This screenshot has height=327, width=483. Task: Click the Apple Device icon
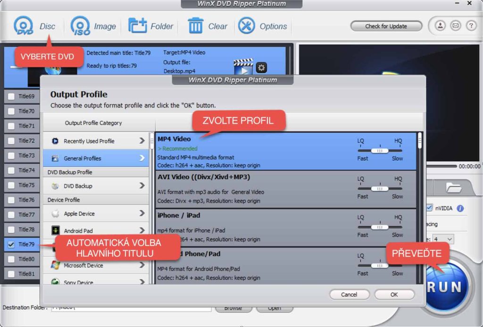(x=55, y=213)
